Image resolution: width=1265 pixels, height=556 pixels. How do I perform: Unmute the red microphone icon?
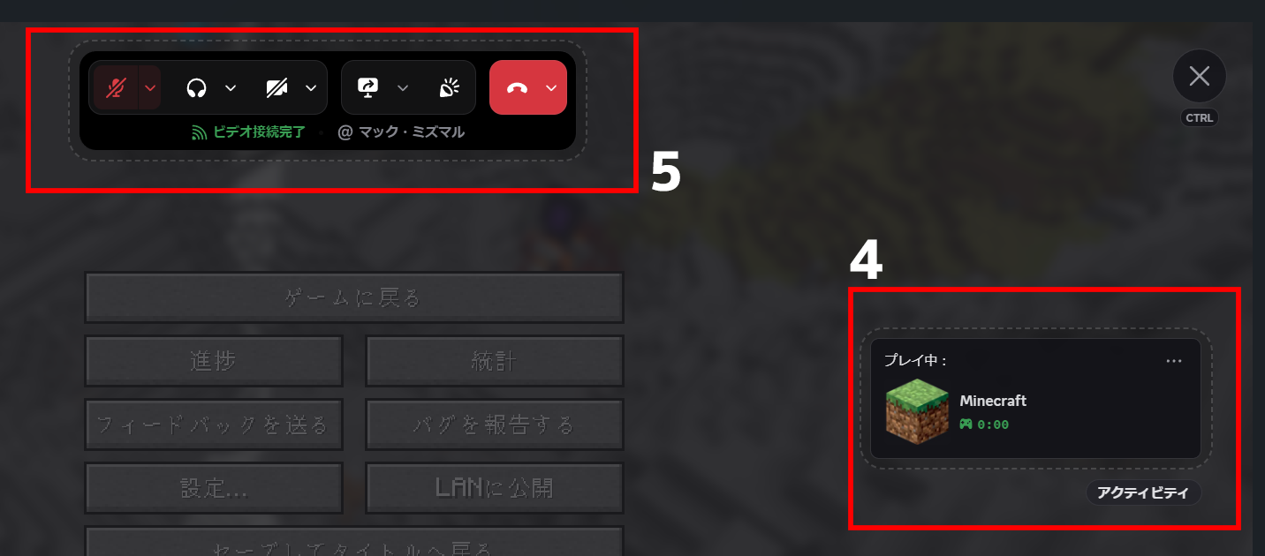point(116,87)
